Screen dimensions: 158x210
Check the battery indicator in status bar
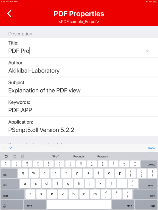coord(155,2)
